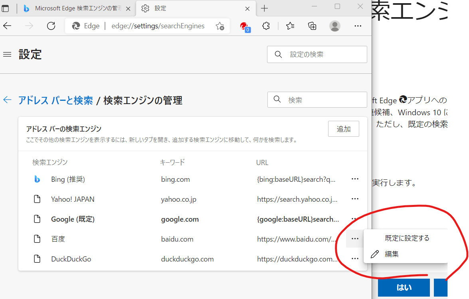Open the settings hamburger menu icon
469x299 pixels.
point(7,55)
